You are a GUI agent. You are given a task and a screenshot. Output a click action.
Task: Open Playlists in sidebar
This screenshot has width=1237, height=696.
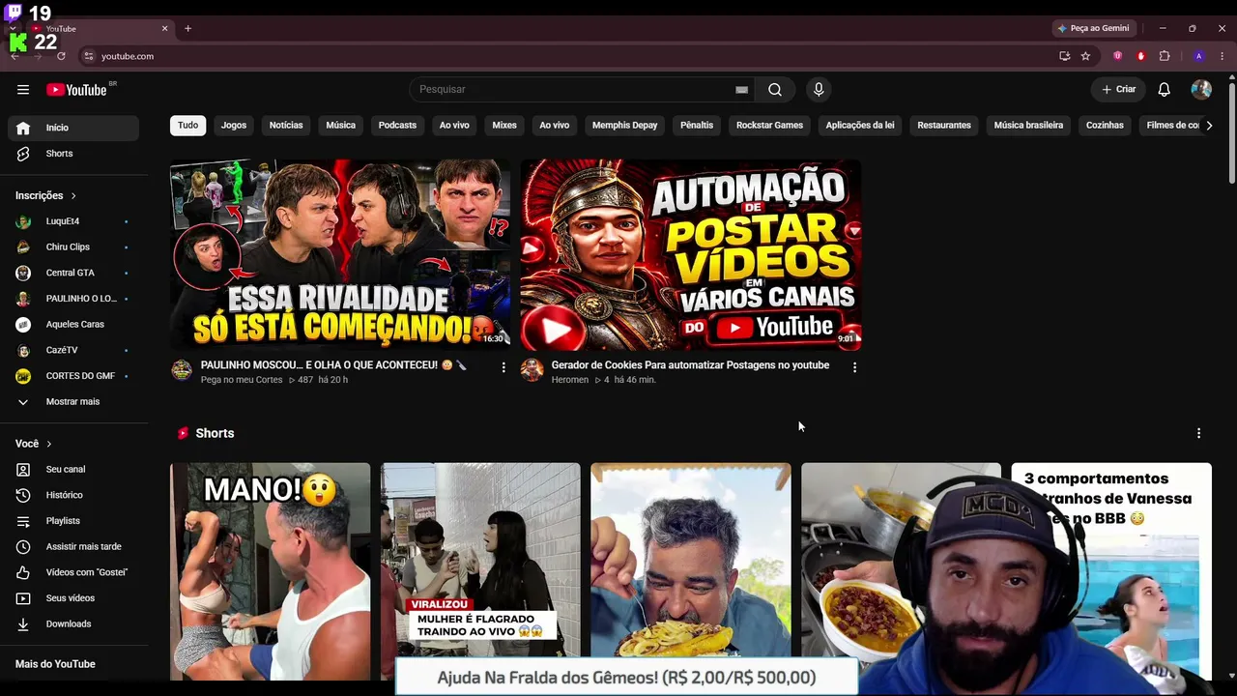tap(73, 521)
